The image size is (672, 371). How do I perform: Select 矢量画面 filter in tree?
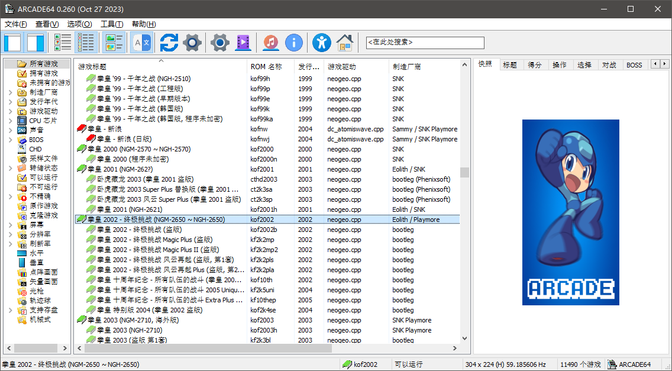tap(43, 282)
